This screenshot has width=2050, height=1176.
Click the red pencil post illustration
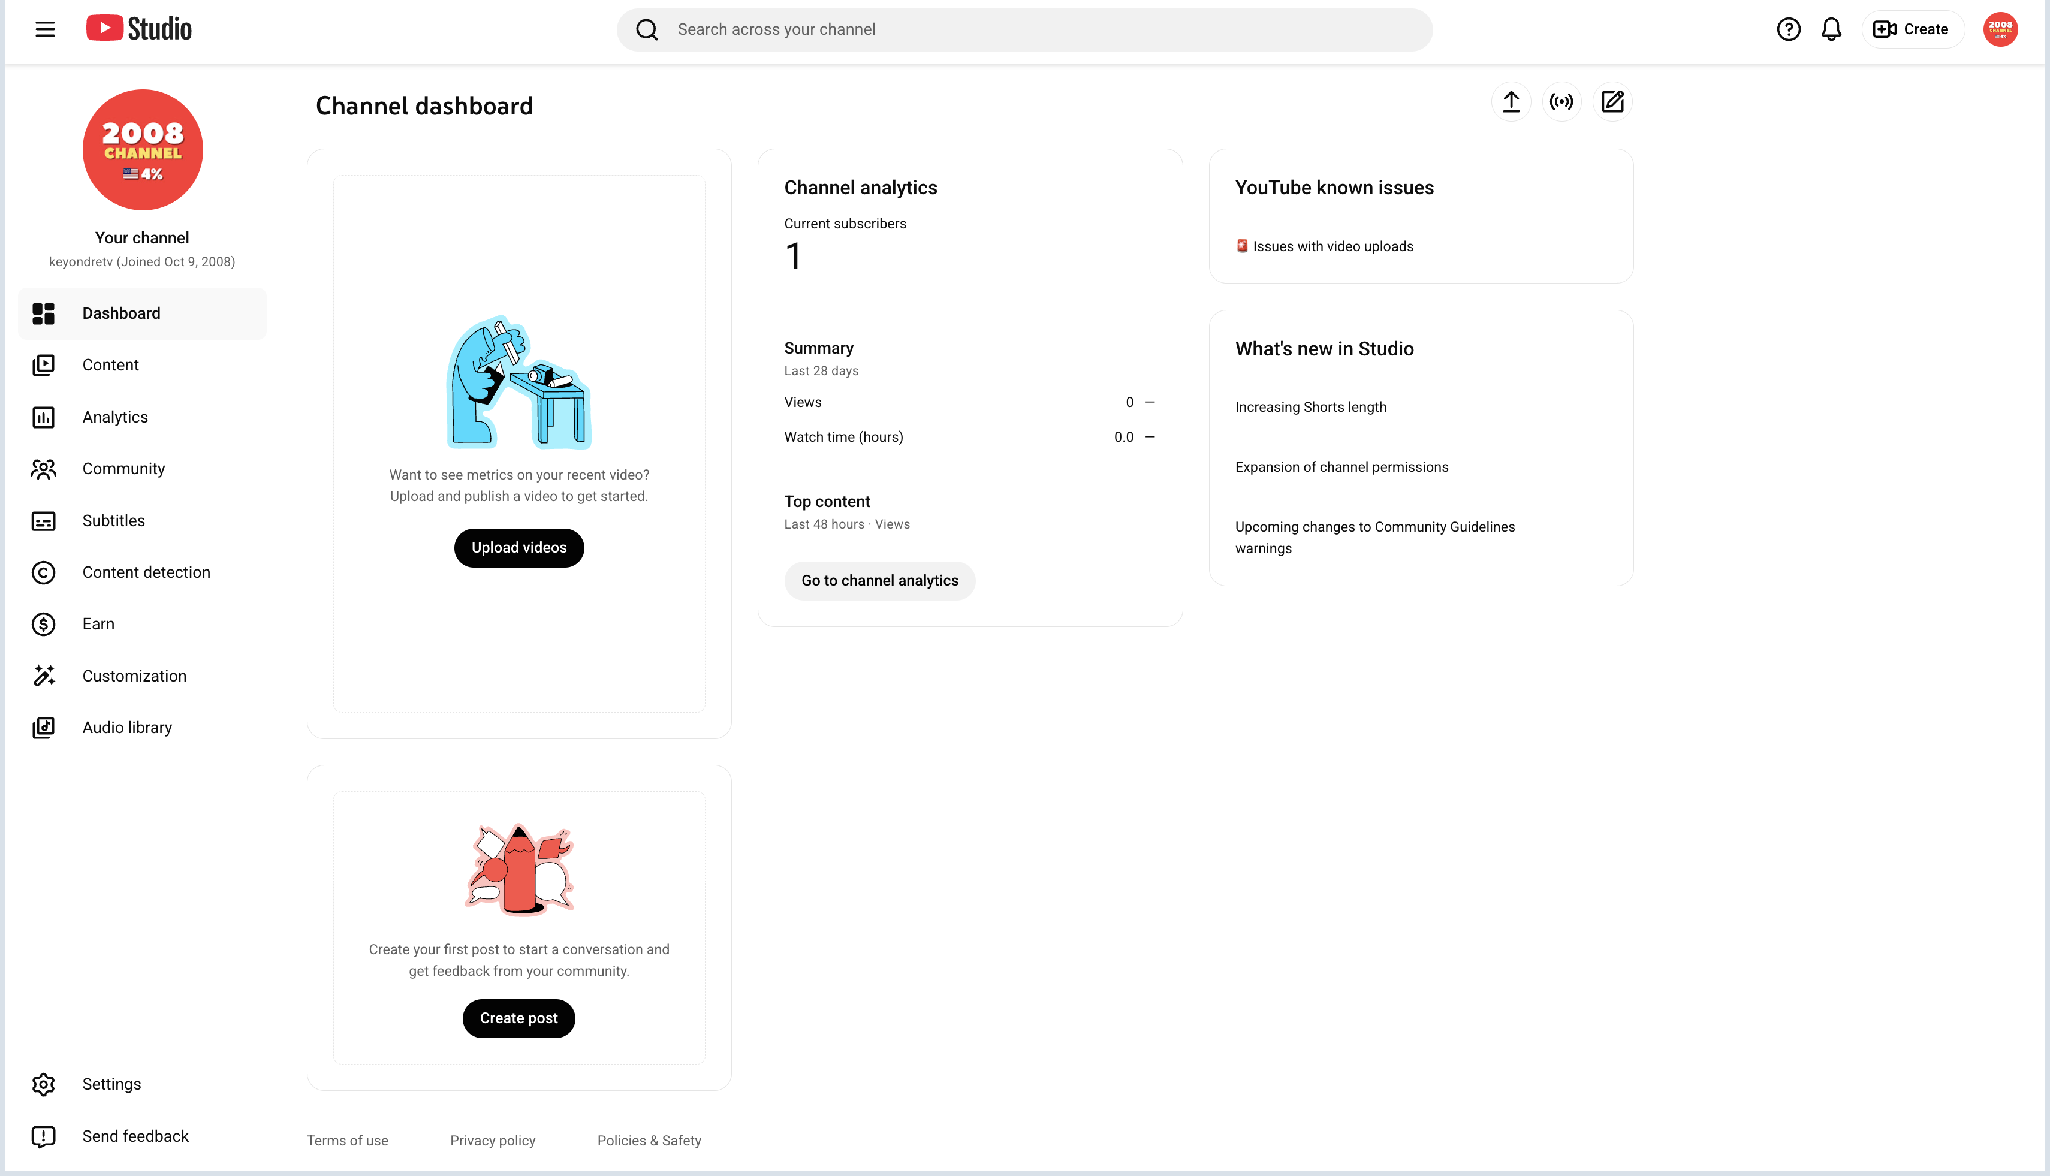pyautogui.click(x=519, y=869)
